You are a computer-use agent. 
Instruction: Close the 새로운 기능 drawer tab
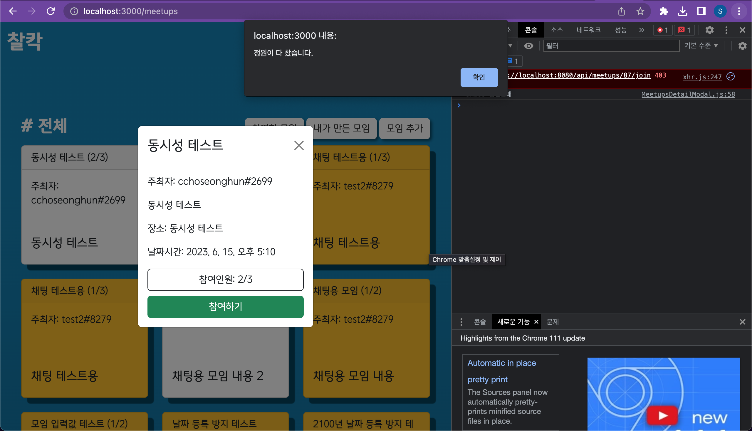[536, 322]
